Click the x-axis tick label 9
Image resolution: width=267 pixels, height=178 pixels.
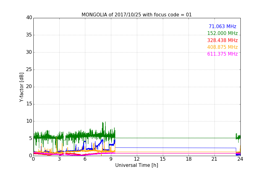111,159
